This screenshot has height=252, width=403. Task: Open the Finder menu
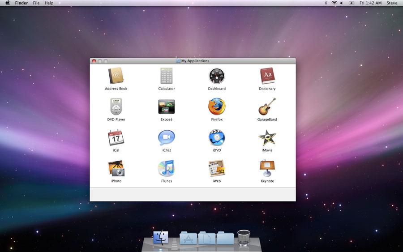tap(21, 3)
